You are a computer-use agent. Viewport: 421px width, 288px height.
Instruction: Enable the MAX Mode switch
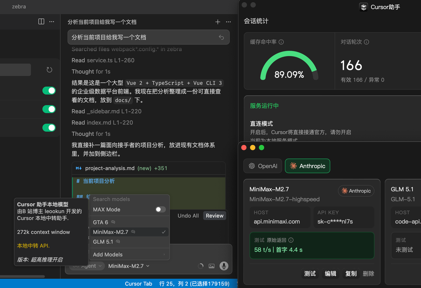tap(161, 209)
